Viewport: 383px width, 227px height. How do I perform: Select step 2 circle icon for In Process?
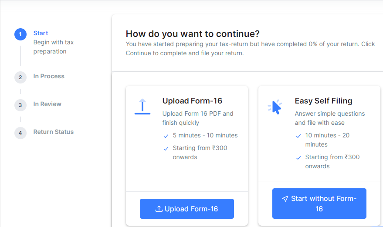(20, 77)
